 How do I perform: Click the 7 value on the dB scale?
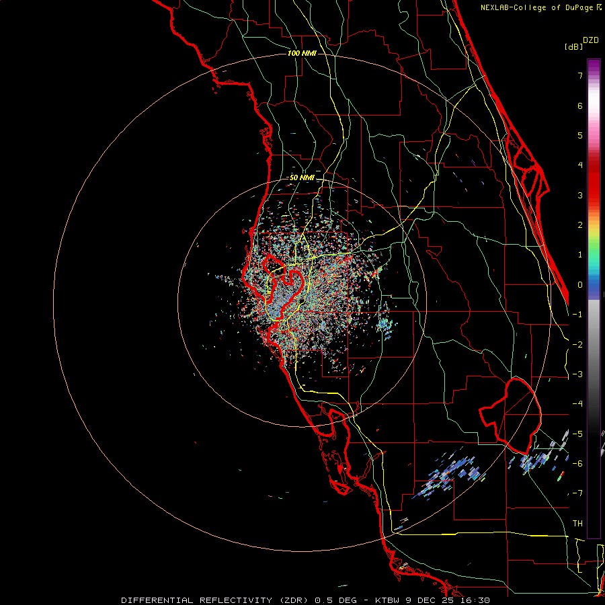(580, 75)
